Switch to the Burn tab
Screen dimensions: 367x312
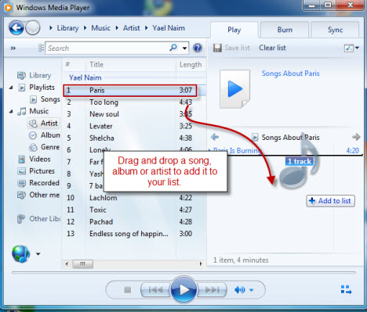tap(285, 30)
